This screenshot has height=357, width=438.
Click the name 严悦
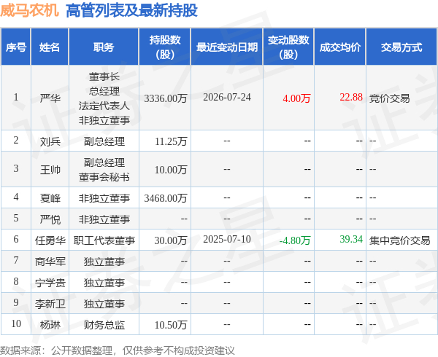[x=50, y=219]
